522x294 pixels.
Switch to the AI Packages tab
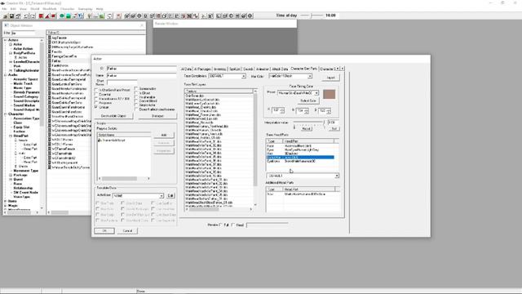click(x=202, y=69)
